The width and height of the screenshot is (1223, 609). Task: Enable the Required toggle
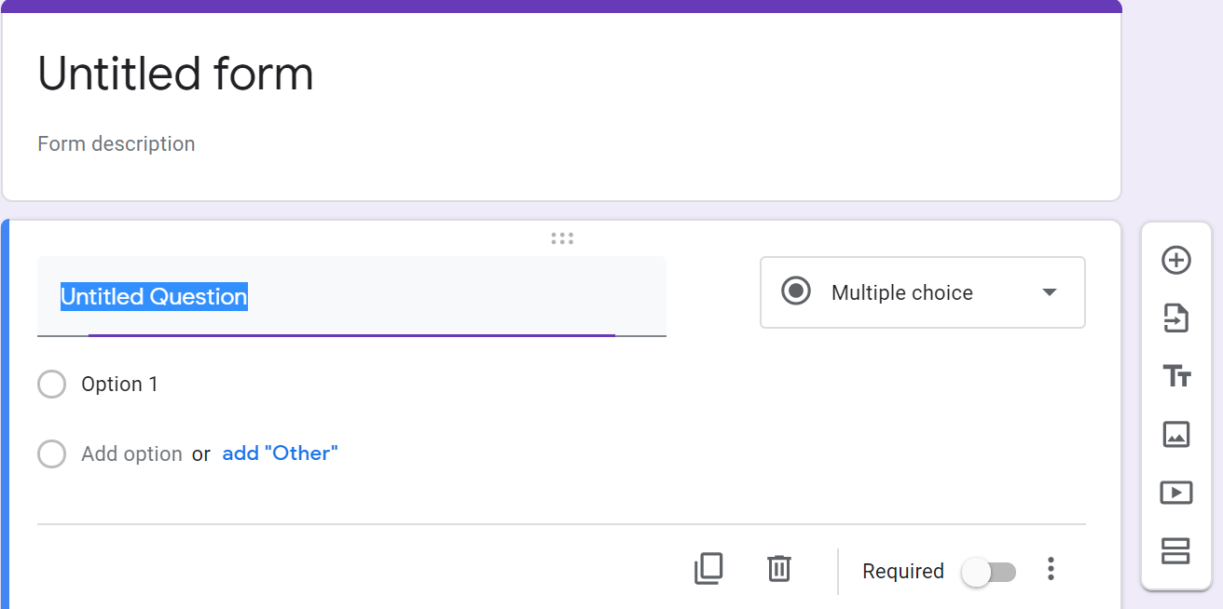coord(989,572)
